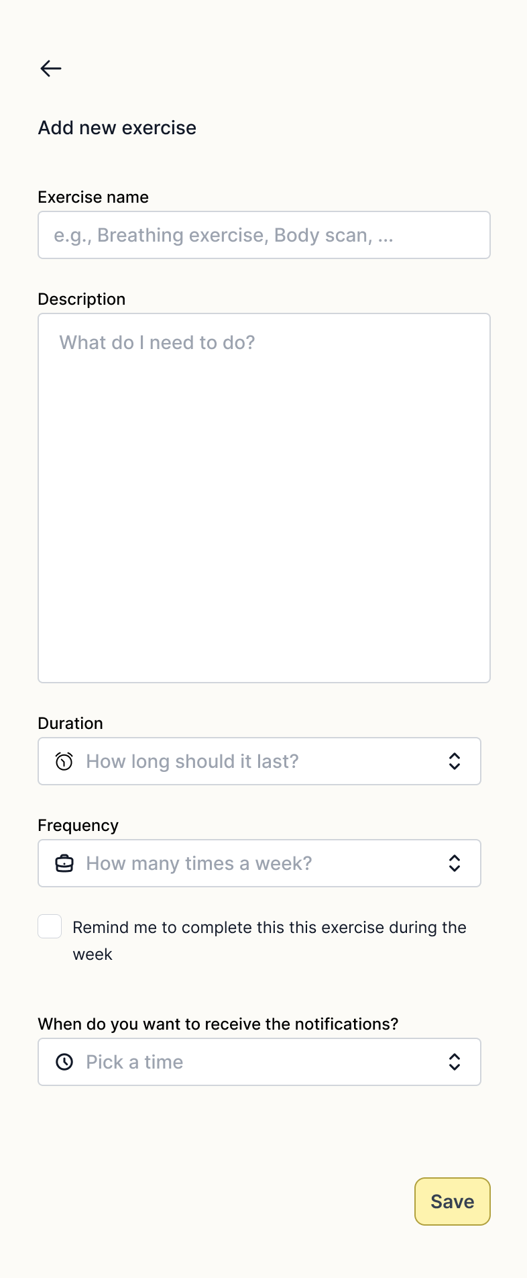Image resolution: width=527 pixels, height=1278 pixels.
Task: Click the Save button
Action: pyautogui.click(x=452, y=1201)
